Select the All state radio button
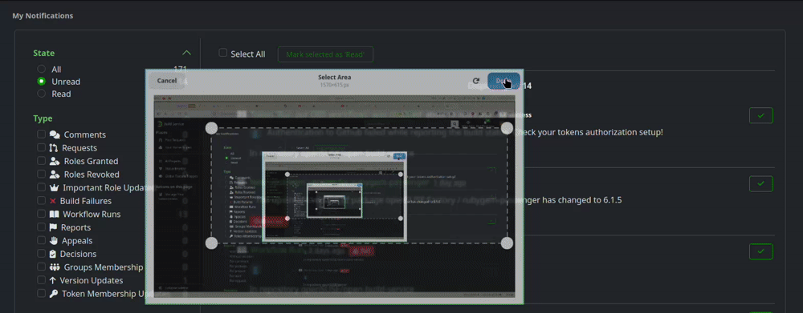 tap(42, 69)
